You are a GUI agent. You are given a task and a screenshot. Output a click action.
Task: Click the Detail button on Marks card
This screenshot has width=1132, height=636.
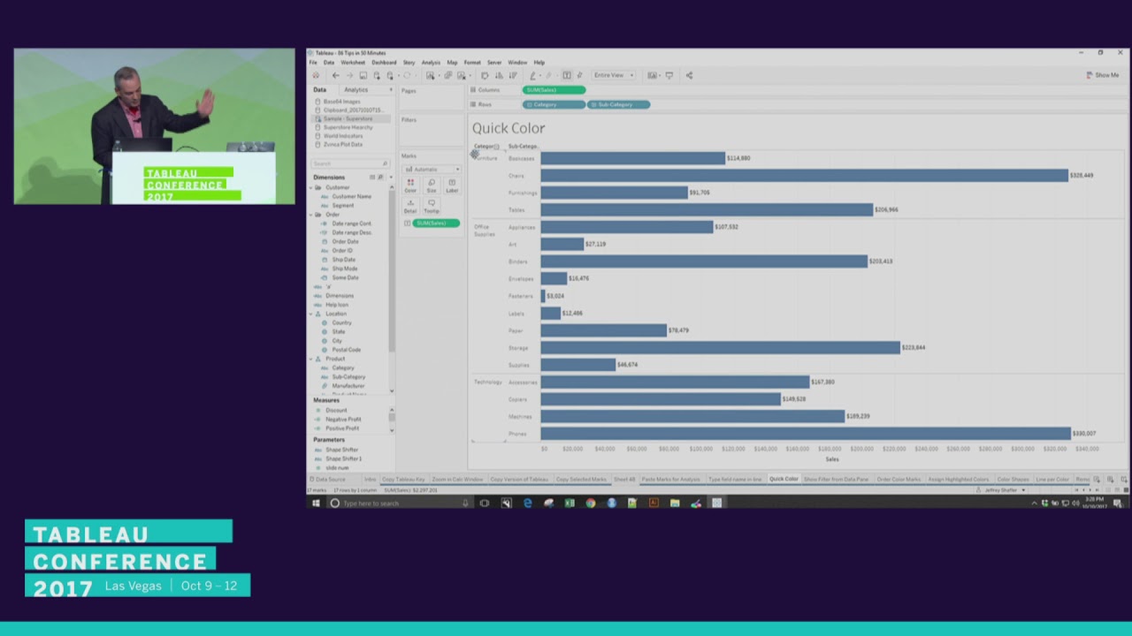pyautogui.click(x=410, y=206)
